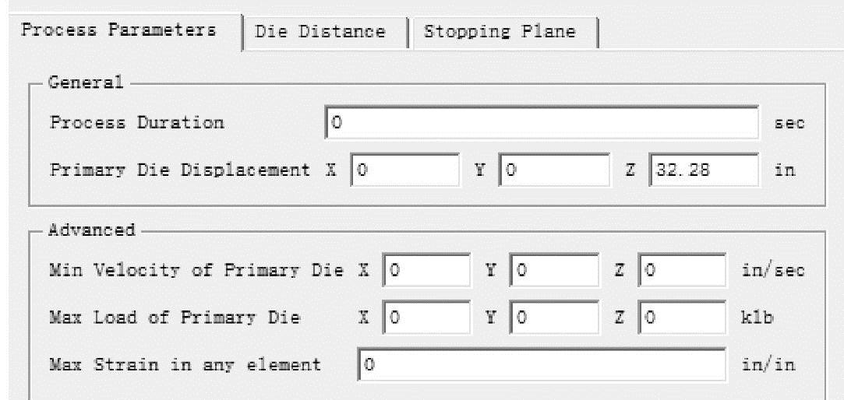Focus Primary Die Displacement X field

[x=406, y=170]
